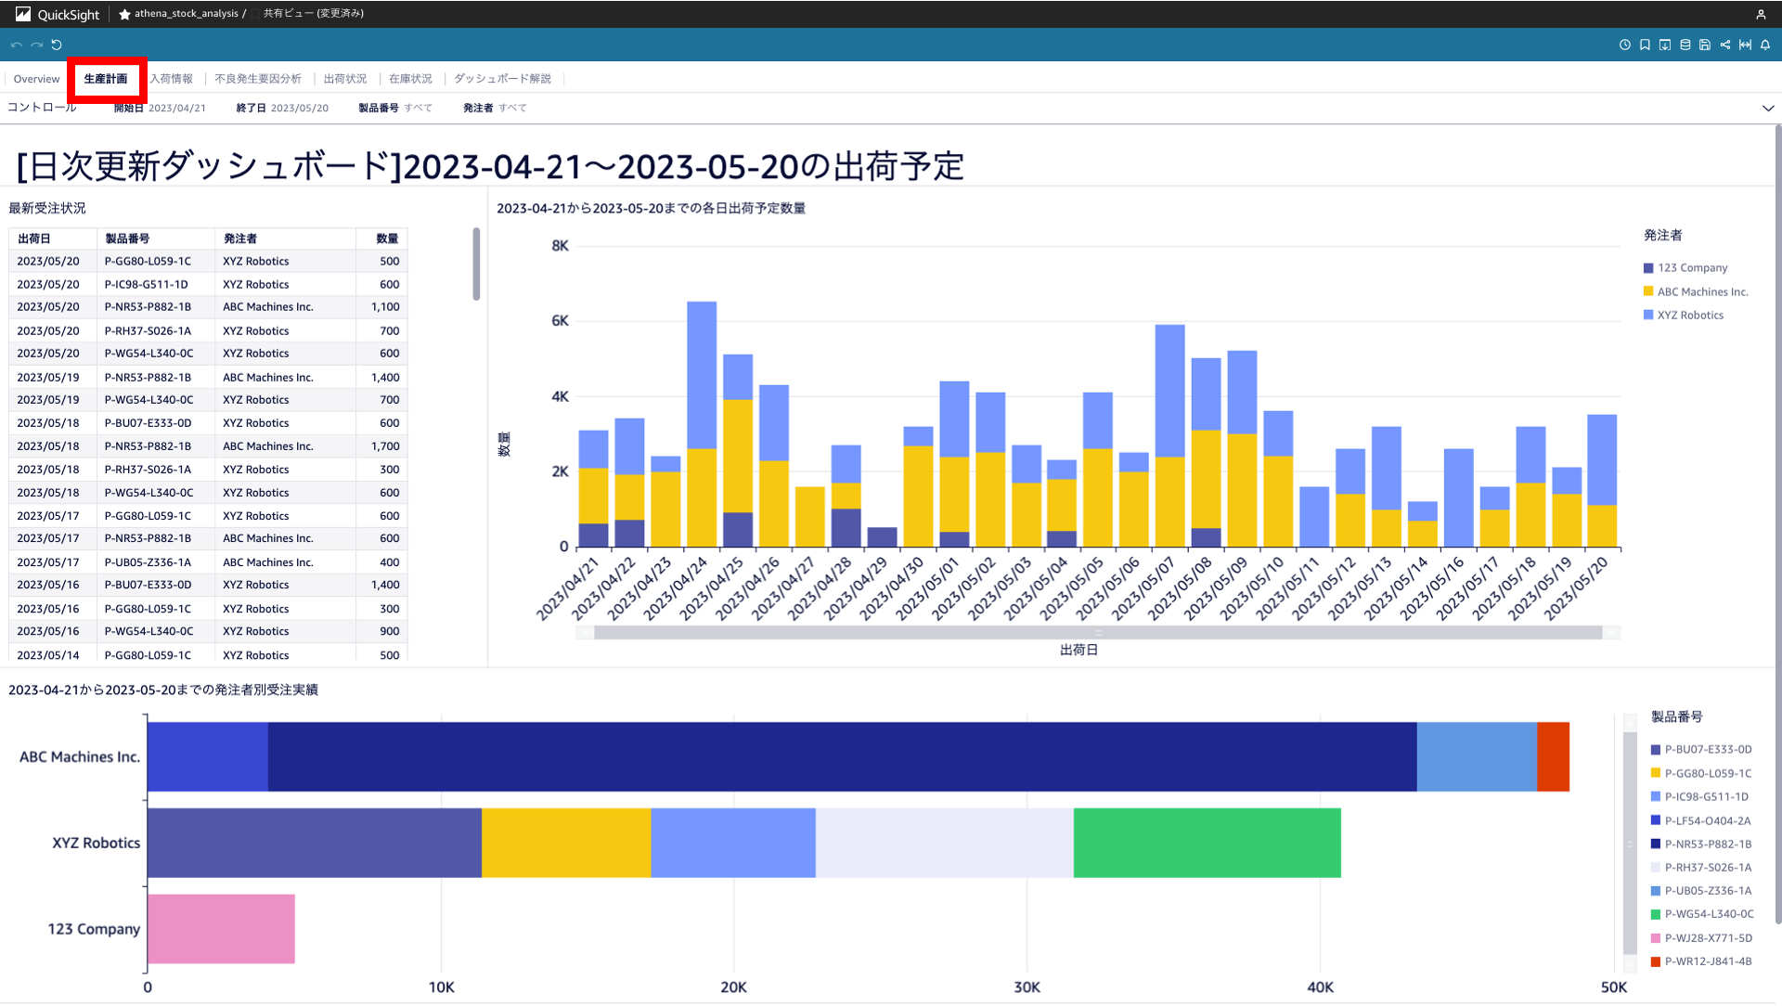Open the alerts bell icon
Screen dimensions: 1782x1006
tap(1765, 45)
